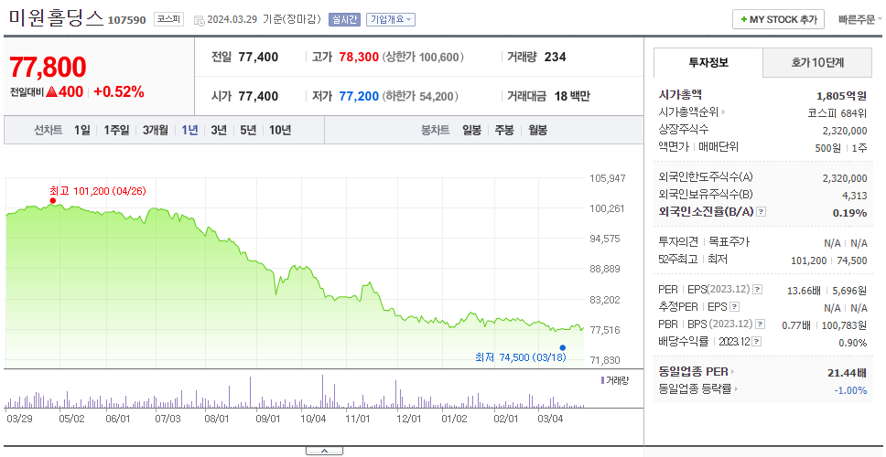Image resolution: width=886 pixels, height=457 pixels.
Task: Switch to the 일봉 candle chart
Action: [471, 131]
